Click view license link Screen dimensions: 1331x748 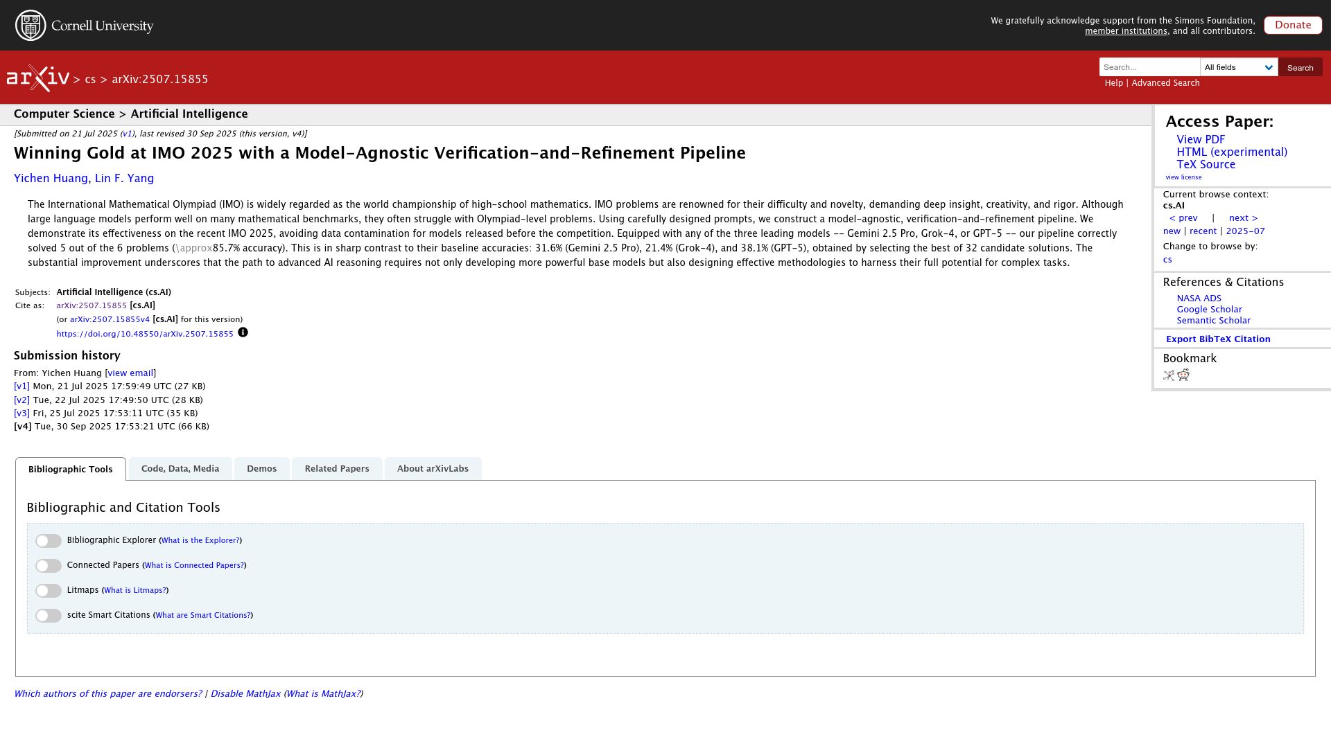(1183, 177)
